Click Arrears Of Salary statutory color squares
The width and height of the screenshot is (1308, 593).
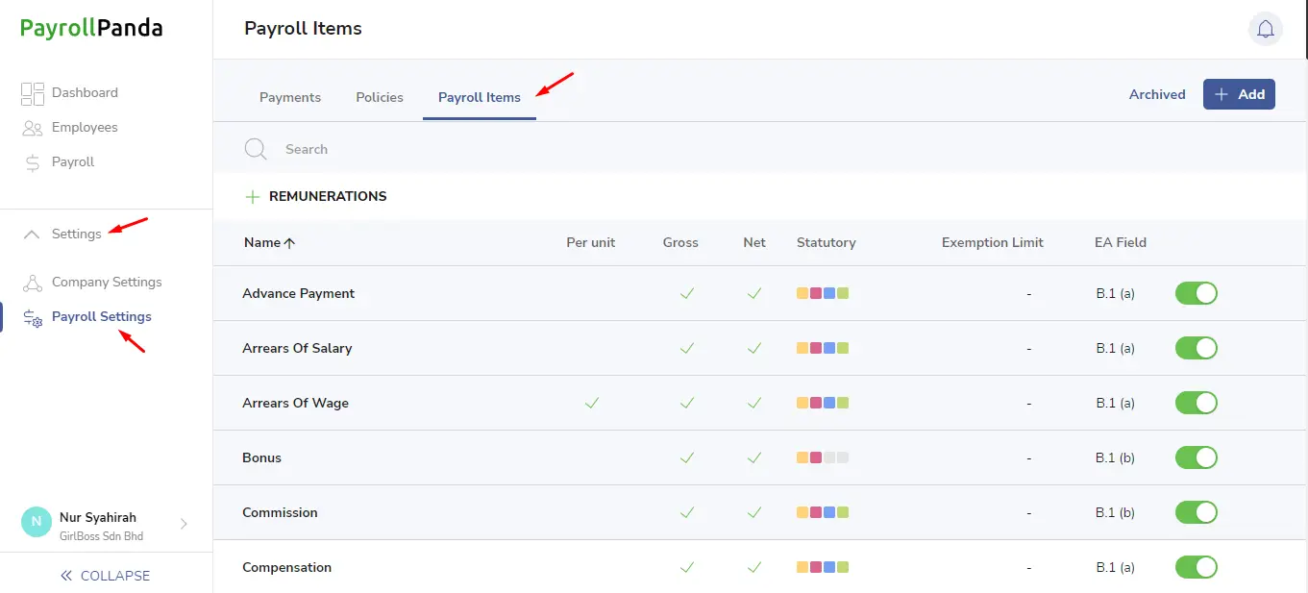tap(823, 348)
